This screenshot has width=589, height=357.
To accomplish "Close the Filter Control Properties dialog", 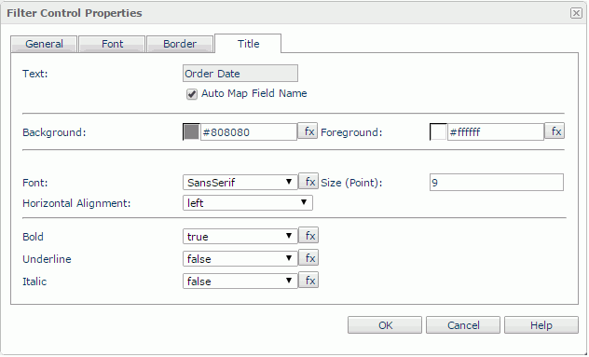I will 576,13.
